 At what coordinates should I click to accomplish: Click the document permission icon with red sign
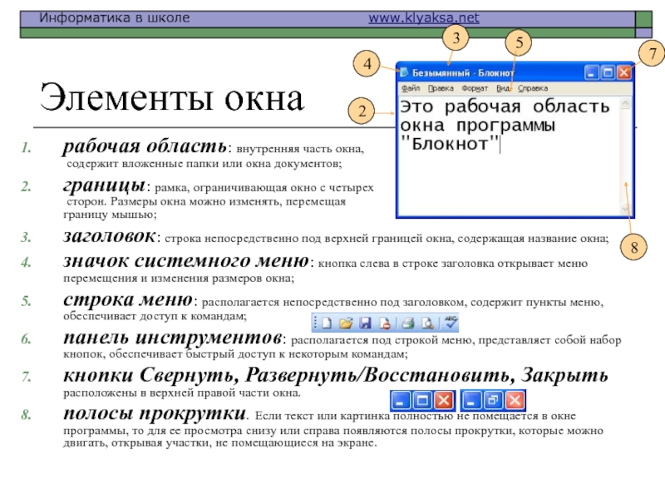(383, 322)
